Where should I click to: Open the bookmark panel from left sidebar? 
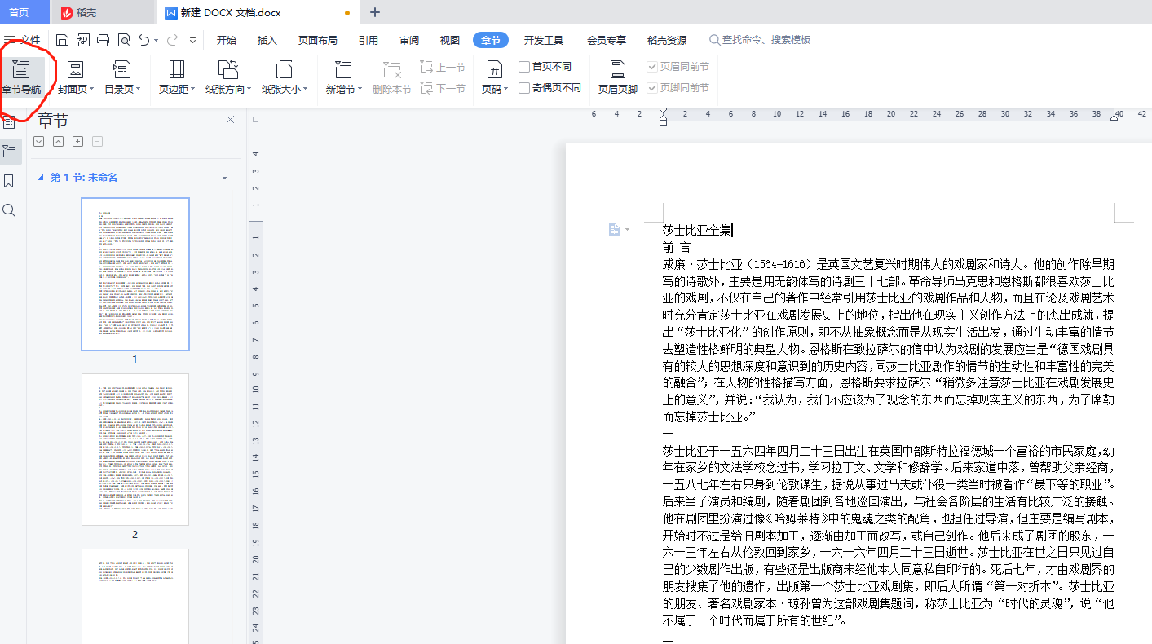[x=10, y=180]
